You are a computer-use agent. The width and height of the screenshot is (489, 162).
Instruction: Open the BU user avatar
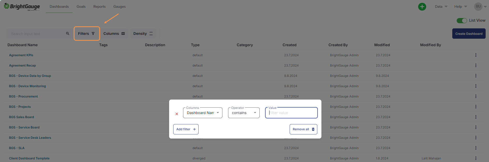point(478,6)
